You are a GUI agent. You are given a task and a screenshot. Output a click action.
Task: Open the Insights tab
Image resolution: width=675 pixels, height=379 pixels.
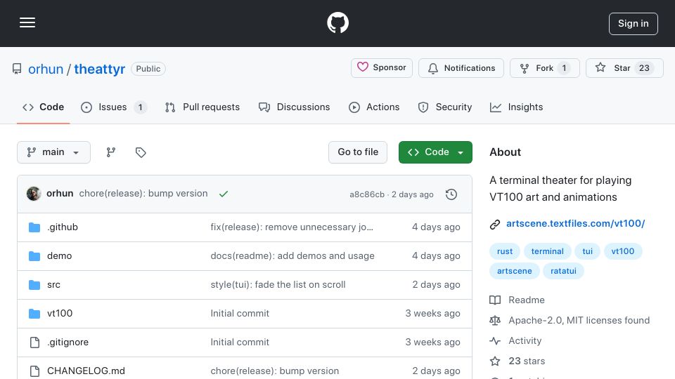click(517, 107)
